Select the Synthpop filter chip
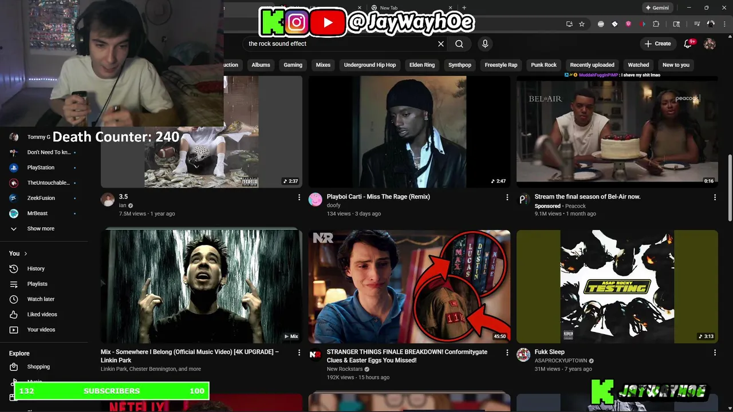Screen dimensions: 733x412 click(459, 65)
